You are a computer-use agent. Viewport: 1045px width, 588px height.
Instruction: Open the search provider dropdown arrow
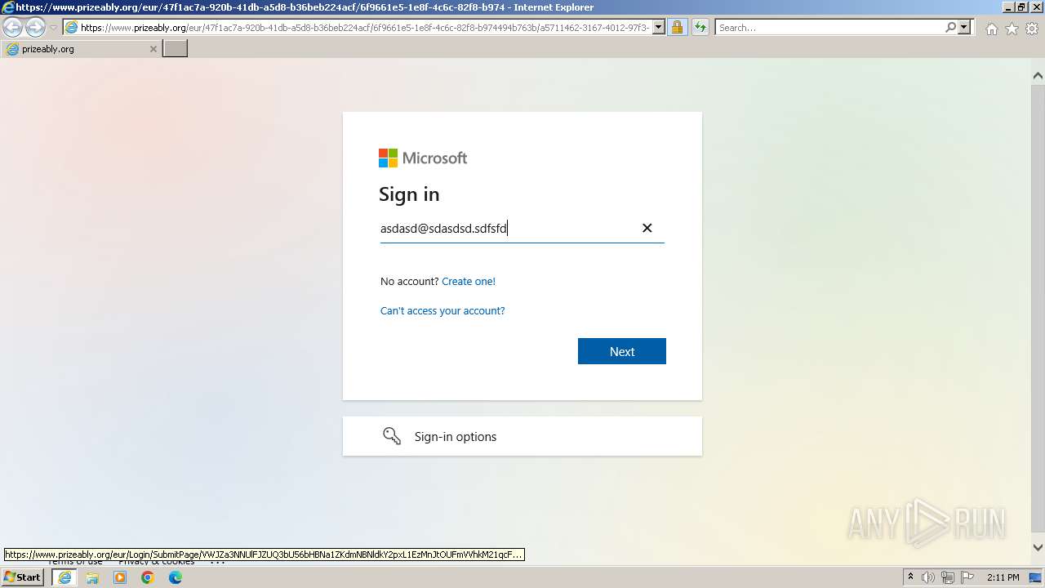pyautogui.click(x=964, y=28)
